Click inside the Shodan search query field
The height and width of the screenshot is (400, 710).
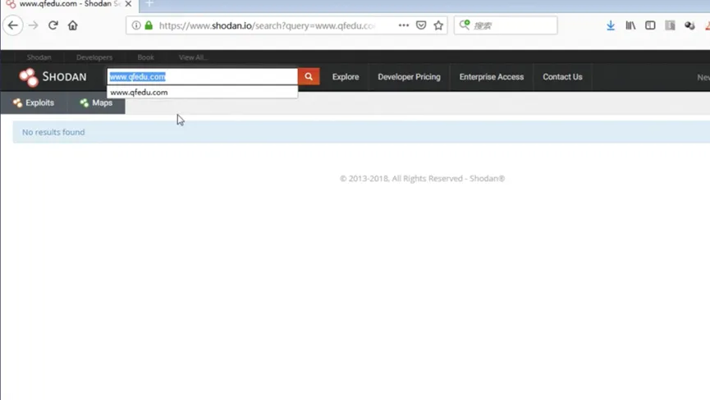(x=203, y=76)
